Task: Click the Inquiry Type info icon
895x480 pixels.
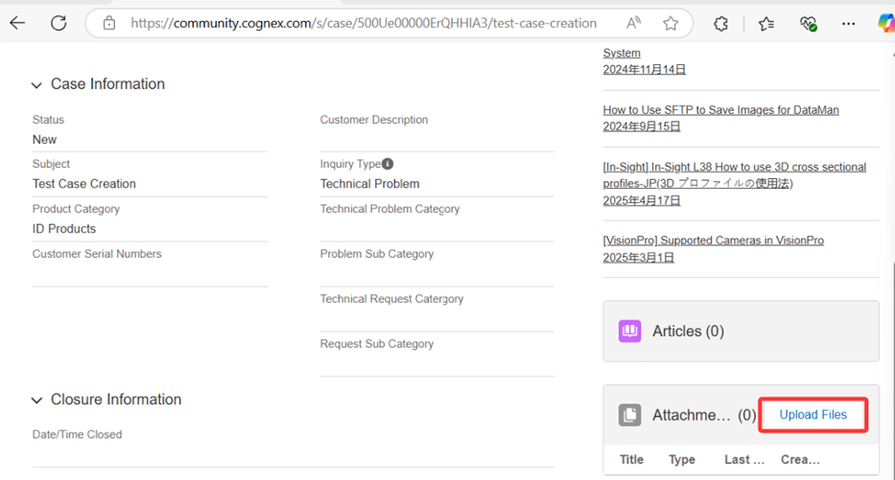Action: (388, 164)
